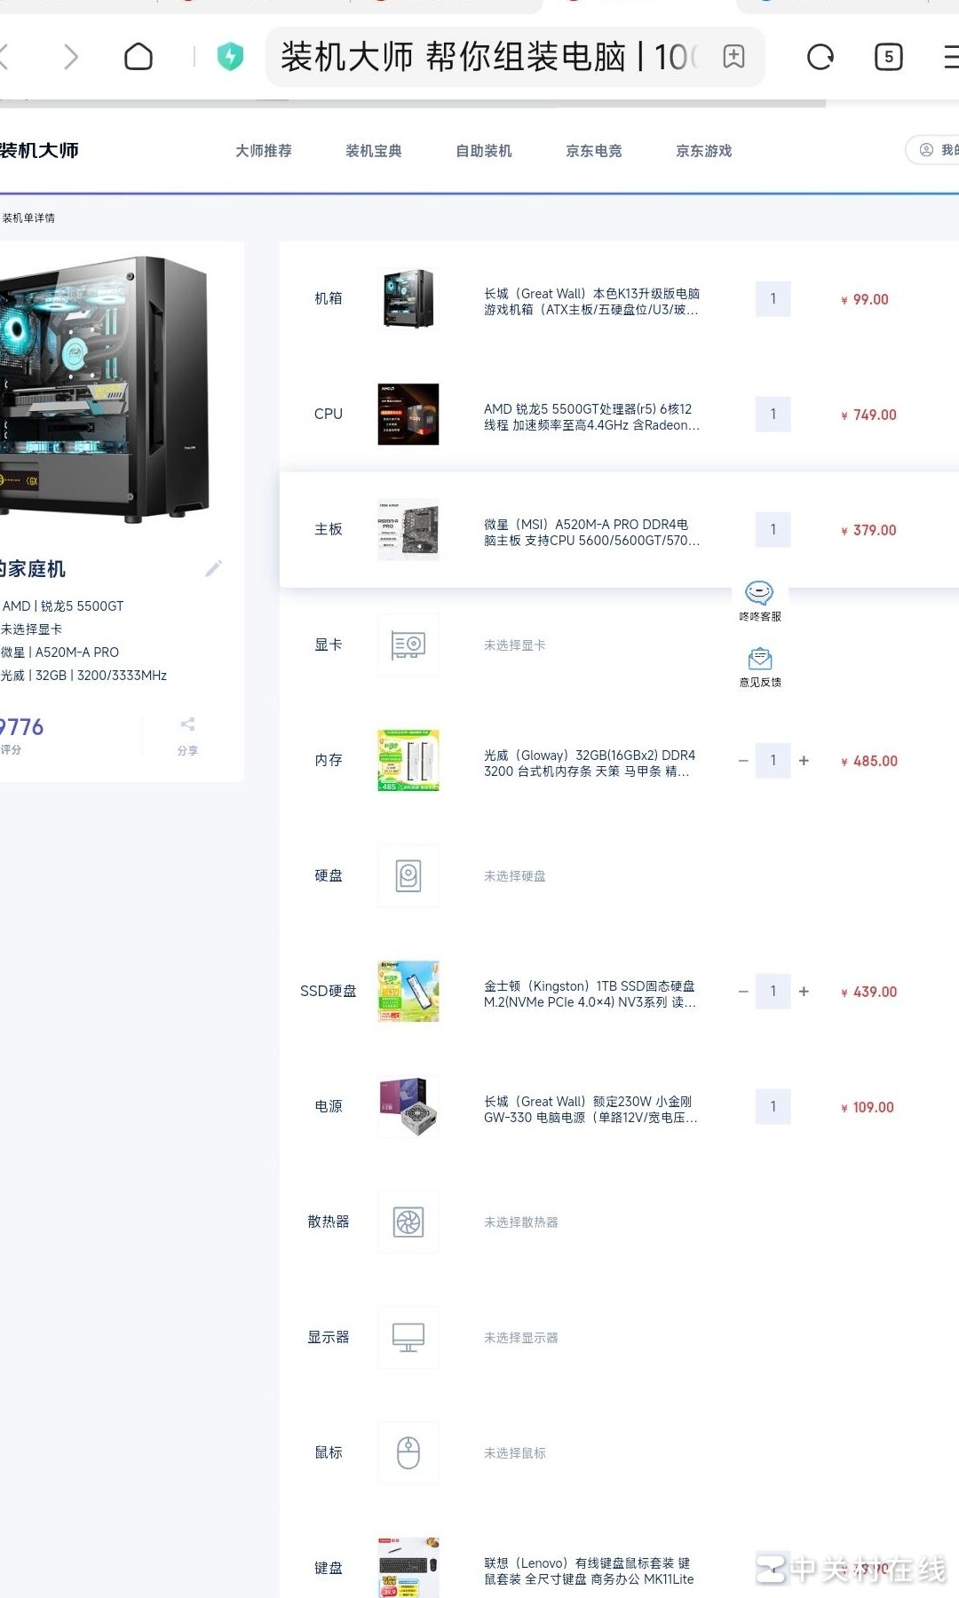The width and height of the screenshot is (959, 1598).
Task: Open 联想 keyboard mouse set title
Action: coord(589,1571)
